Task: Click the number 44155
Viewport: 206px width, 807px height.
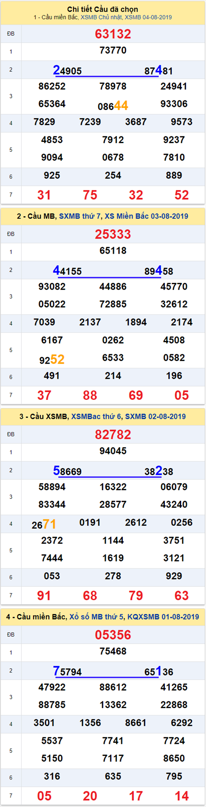Action: click(67, 270)
